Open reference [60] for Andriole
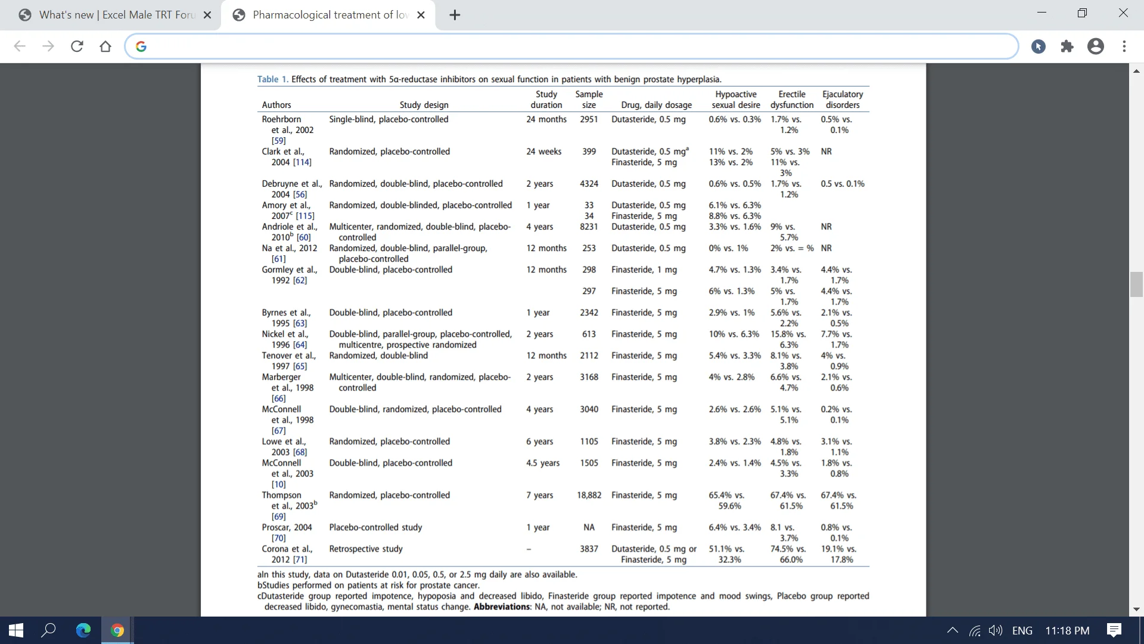The image size is (1144, 644). pos(303,237)
